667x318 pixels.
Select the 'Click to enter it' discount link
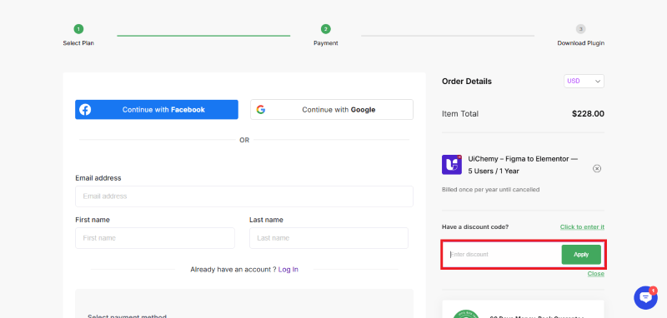click(582, 226)
